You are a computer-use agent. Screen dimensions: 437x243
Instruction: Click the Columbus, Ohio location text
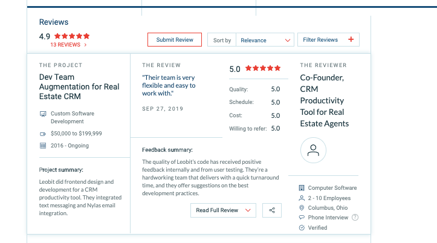[328, 207]
